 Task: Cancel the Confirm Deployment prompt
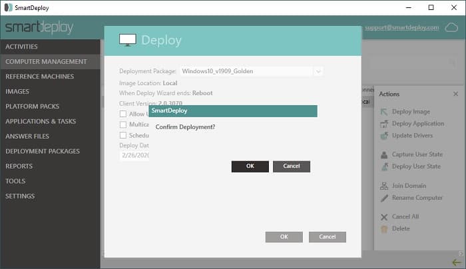click(x=292, y=166)
